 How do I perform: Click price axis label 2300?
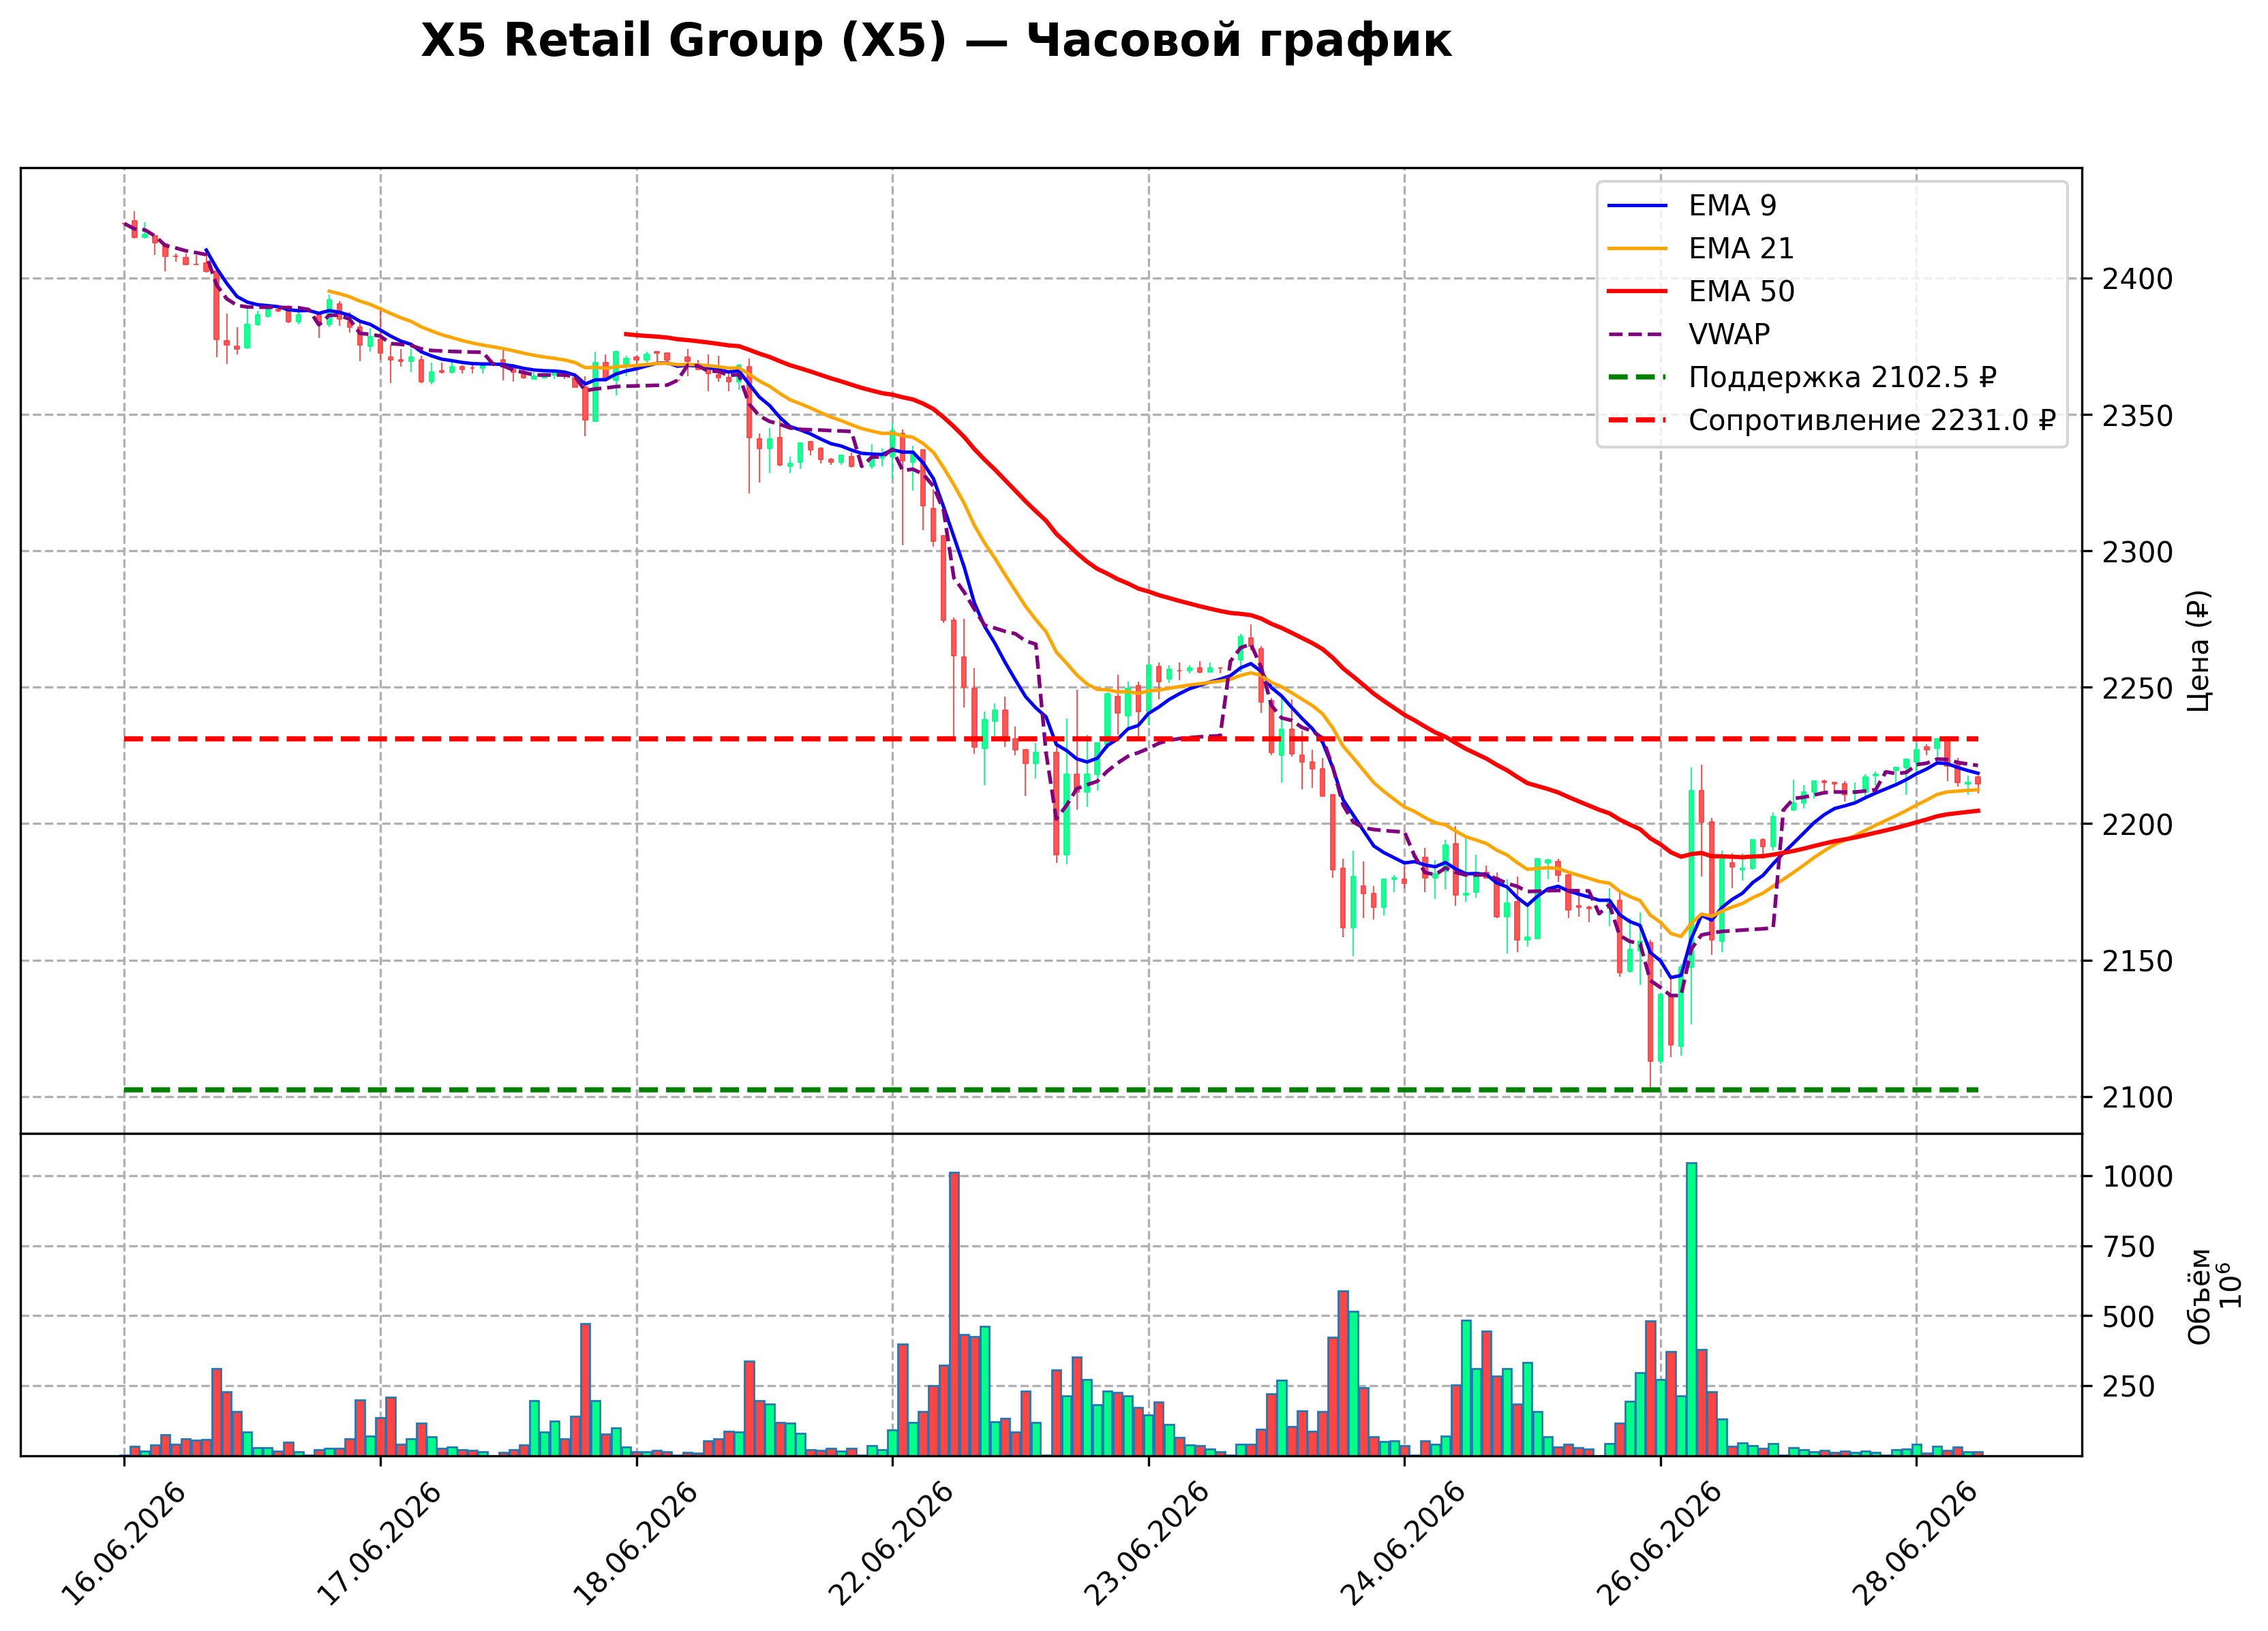[2138, 552]
